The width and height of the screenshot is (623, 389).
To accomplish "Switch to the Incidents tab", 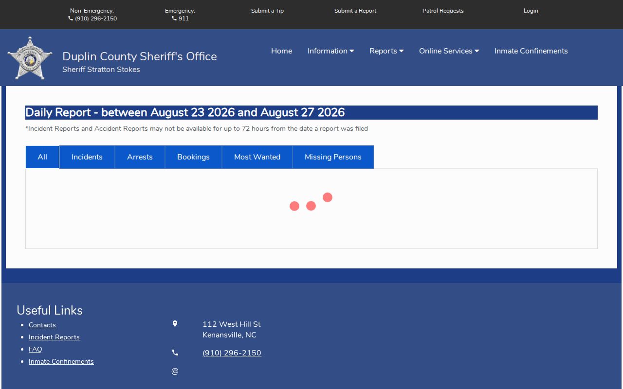I will tap(87, 157).
